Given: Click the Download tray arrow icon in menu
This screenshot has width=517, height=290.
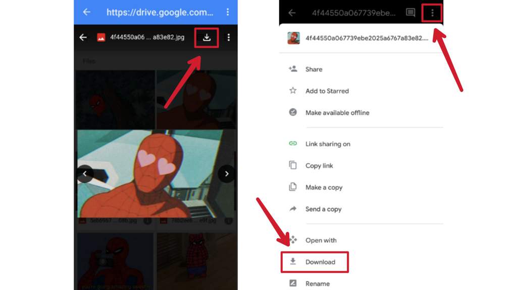Looking at the screenshot, I should coord(293,261).
